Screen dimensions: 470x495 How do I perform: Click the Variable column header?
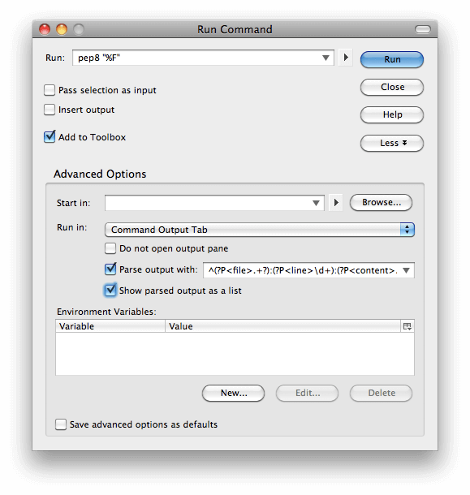click(110, 326)
